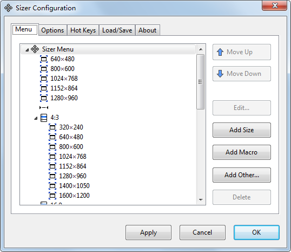Select the 1152×864 text under 4:3
The image size is (291, 252).
pyautogui.click(x=72, y=166)
